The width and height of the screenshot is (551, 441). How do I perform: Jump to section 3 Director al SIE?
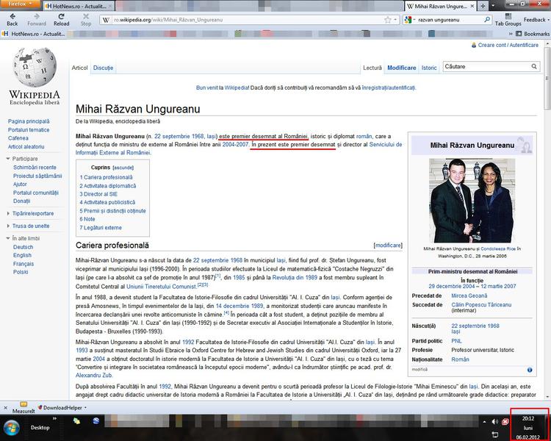coord(98,194)
